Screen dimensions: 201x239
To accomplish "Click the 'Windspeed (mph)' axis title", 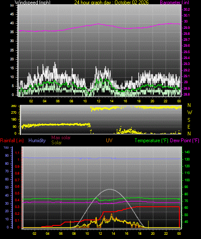I will pyautogui.click(x=32, y=3).
